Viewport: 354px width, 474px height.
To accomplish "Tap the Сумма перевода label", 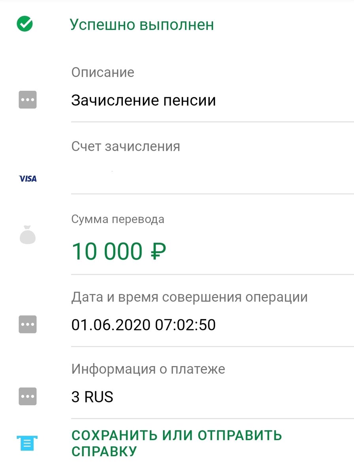I will 118,219.
